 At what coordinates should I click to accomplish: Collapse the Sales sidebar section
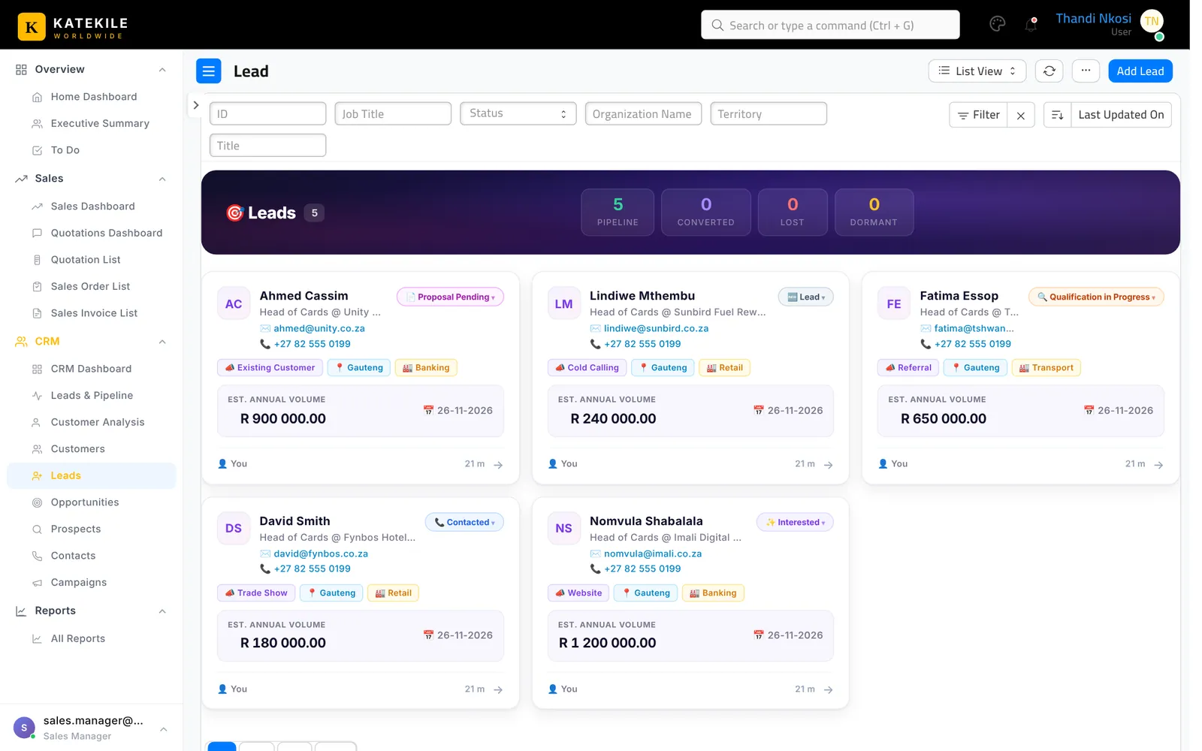[162, 179]
